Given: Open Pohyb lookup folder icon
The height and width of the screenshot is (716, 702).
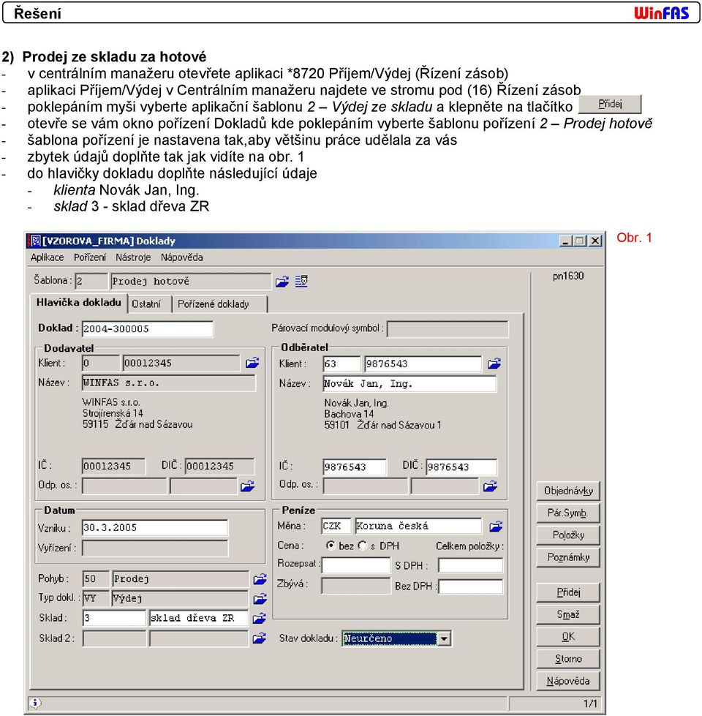Looking at the screenshot, I should pos(260,579).
